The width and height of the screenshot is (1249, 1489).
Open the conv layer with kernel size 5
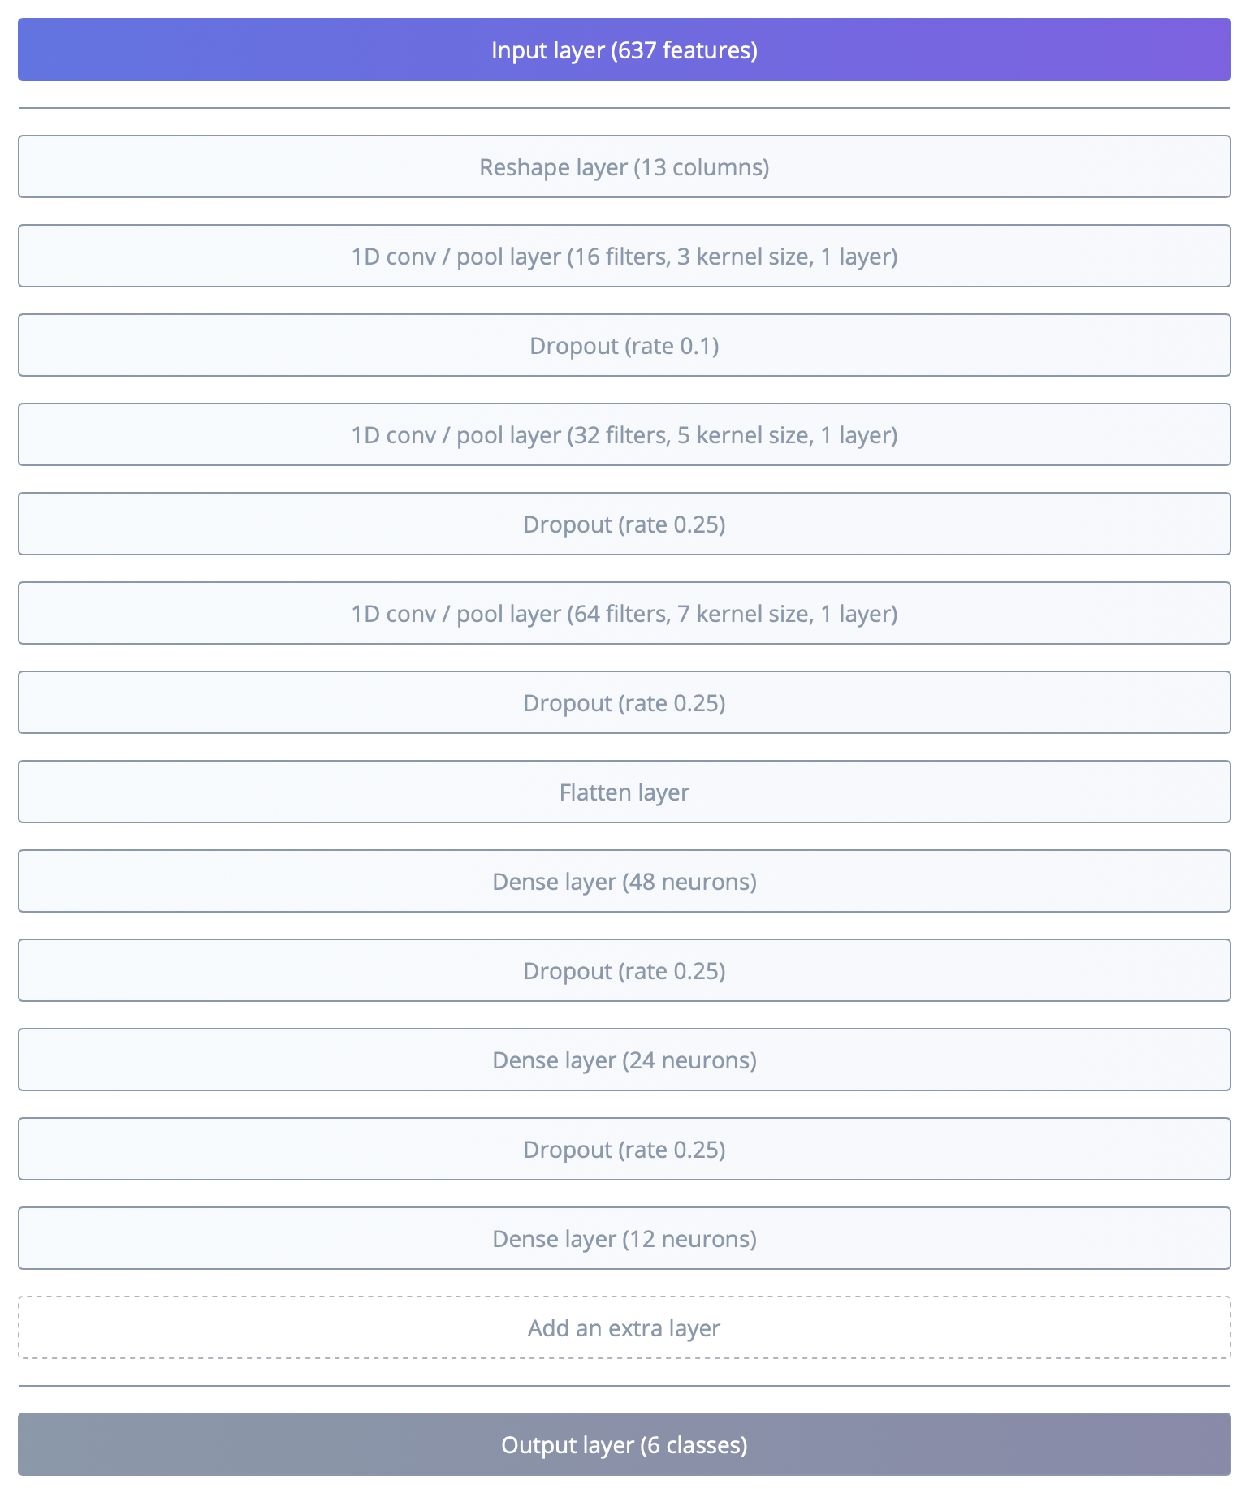coord(624,435)
